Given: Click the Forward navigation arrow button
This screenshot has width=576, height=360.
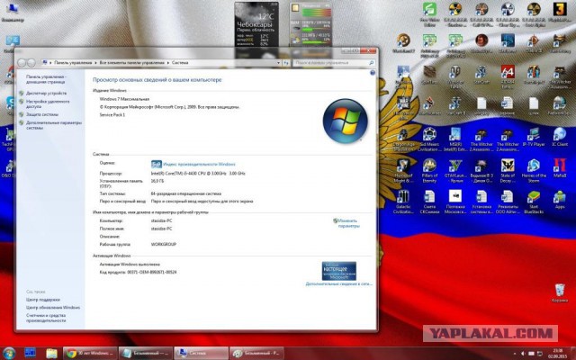Looking at the screenshot, I should [x=31, y=63].
